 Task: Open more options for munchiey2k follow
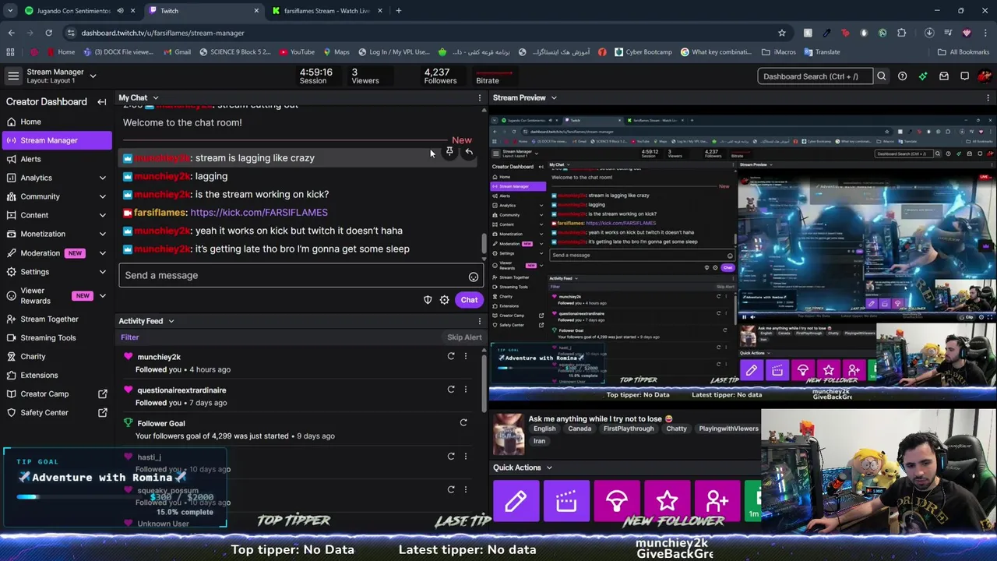(466, 356)
